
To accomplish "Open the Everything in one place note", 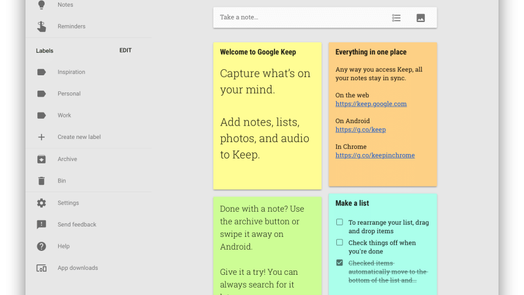I will (x=383, y=114).
